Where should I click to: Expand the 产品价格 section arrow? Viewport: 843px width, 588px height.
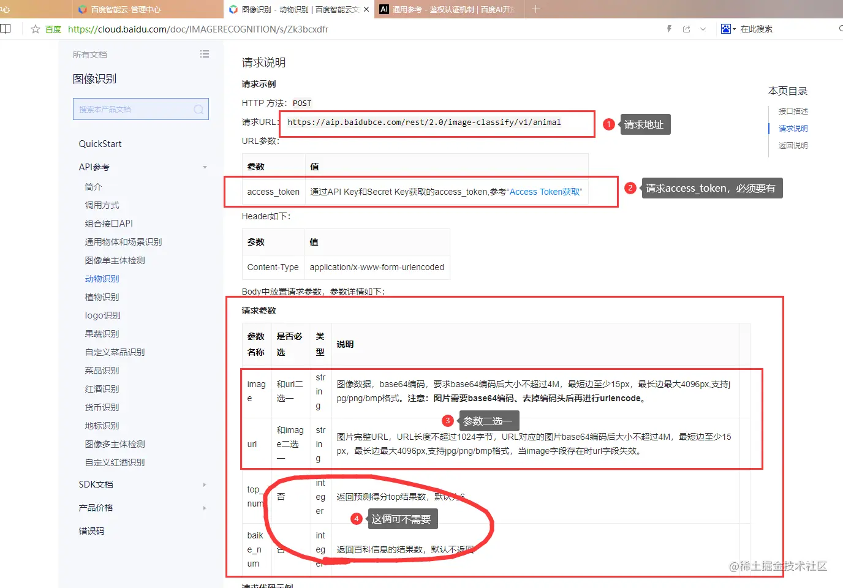pyautogui.click(x=205, y=508)
